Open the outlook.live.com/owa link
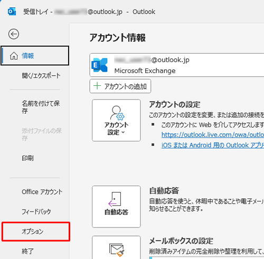 click(213, 135)
